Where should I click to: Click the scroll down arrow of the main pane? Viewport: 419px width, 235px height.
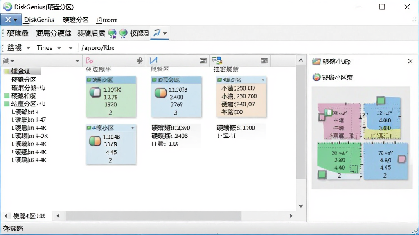pos(301,206)
